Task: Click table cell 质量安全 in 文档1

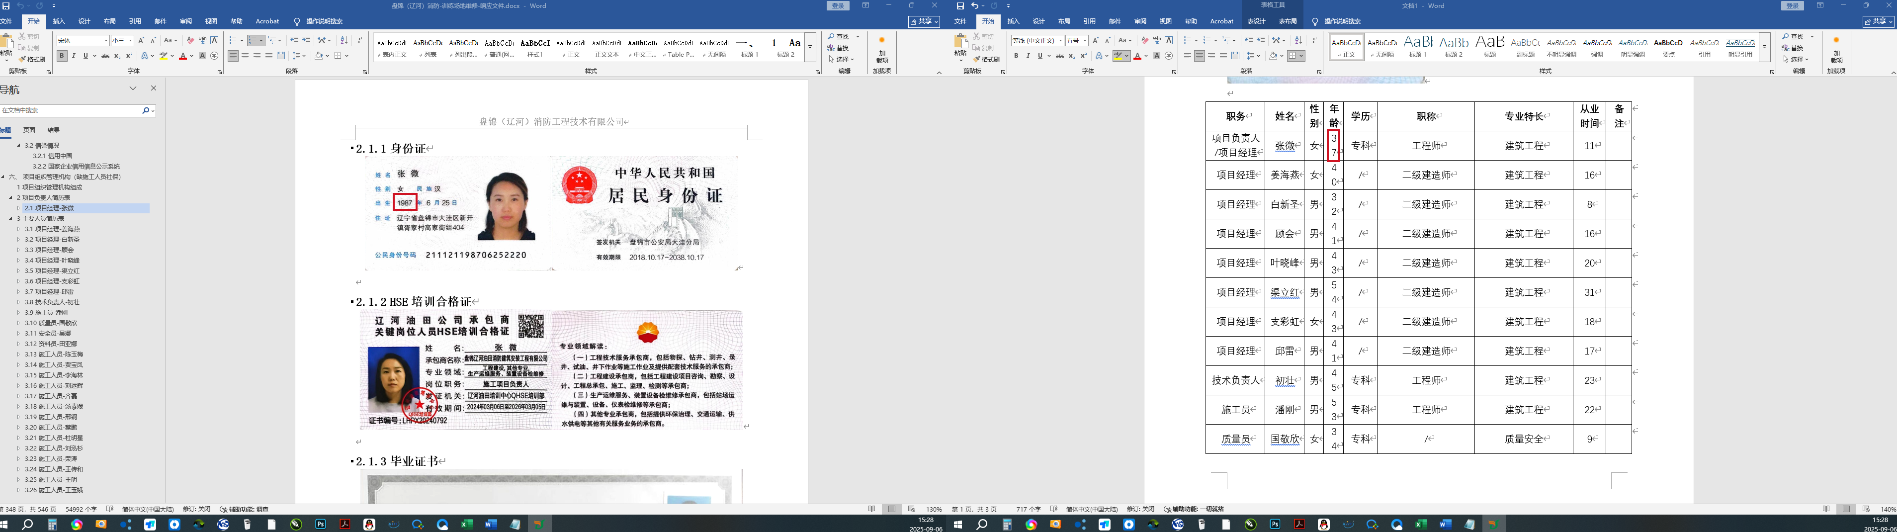Action: [x=1524, y=439]
